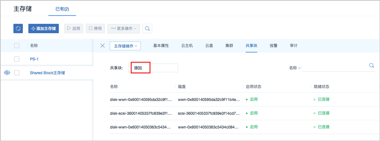Toggle the select-all checkbox in 名称 header

pos(17,46)
